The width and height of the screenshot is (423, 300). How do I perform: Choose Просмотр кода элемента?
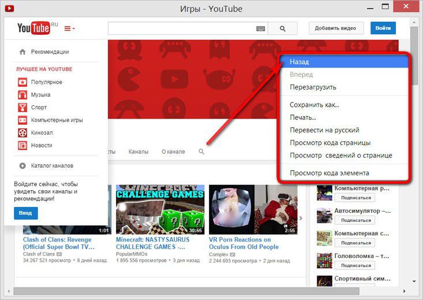(x=345, y=173)
